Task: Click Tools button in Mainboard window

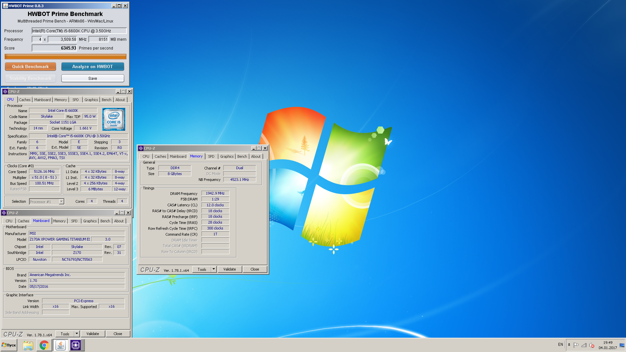Action: point(65,334)
